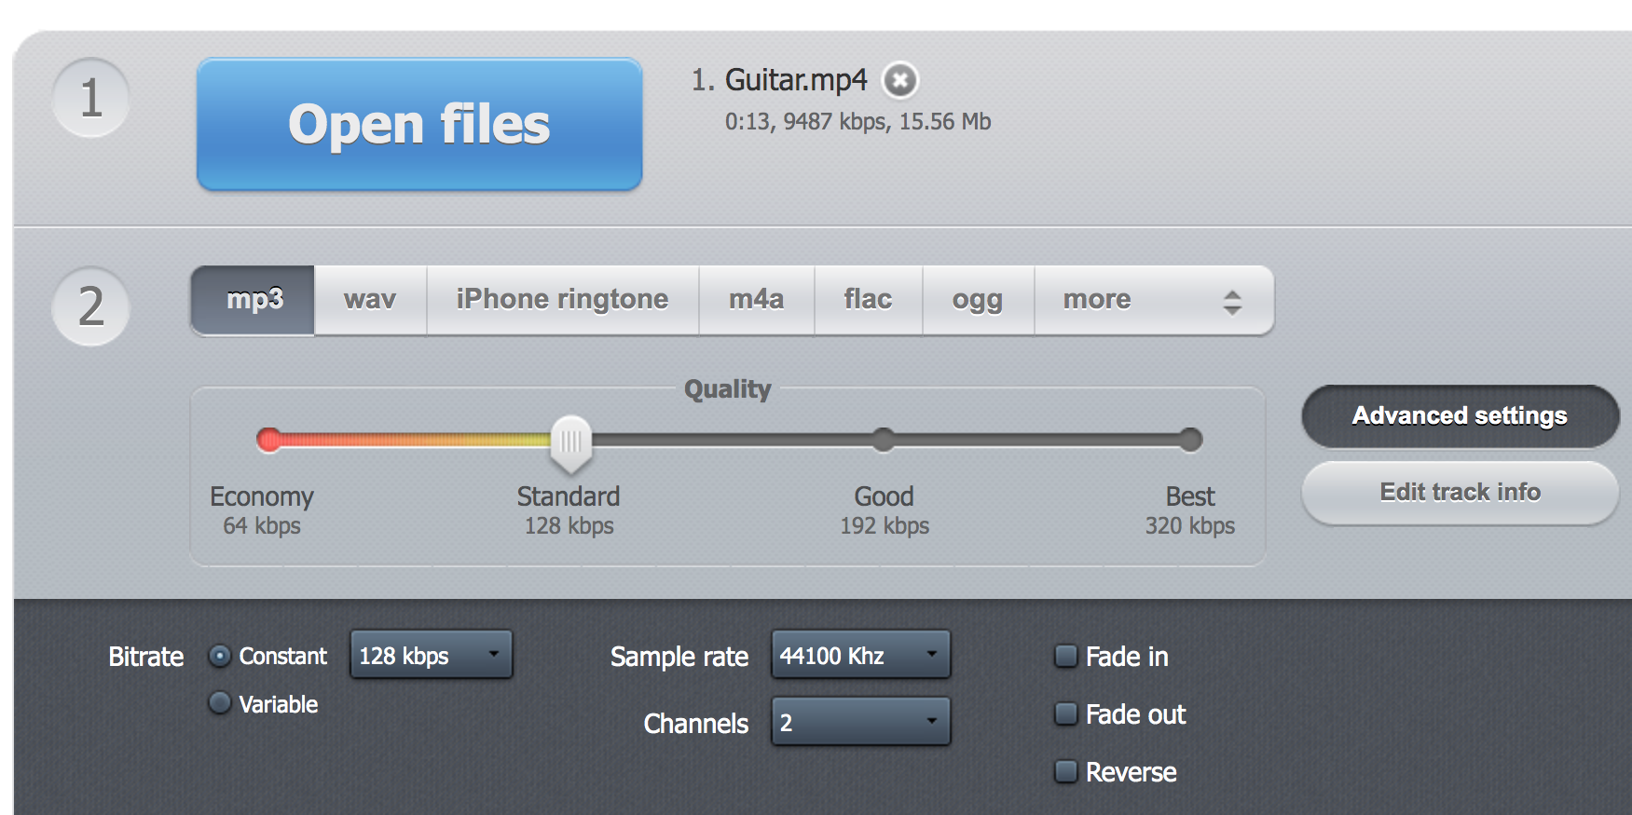Click the Guitar.mp4 file name
The image size is (1632, 815).
pos(796,80)
